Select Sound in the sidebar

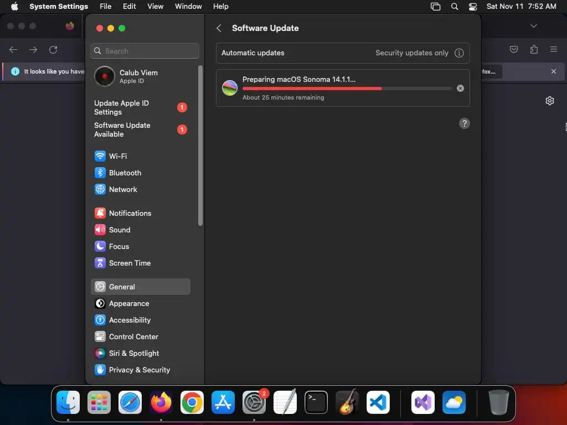pos(140,230)
